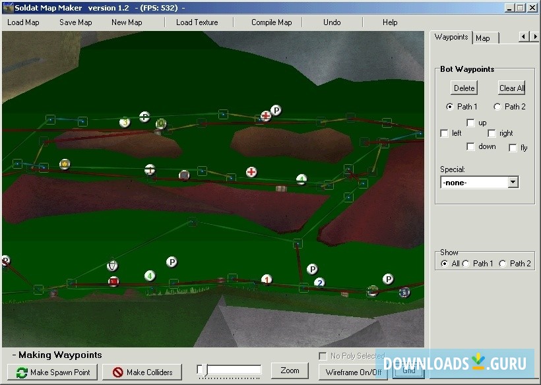Screen dimensions: 541x385
Task: Click the green-and-white marker left of the dark blue sphere
Action: [372, 291]
